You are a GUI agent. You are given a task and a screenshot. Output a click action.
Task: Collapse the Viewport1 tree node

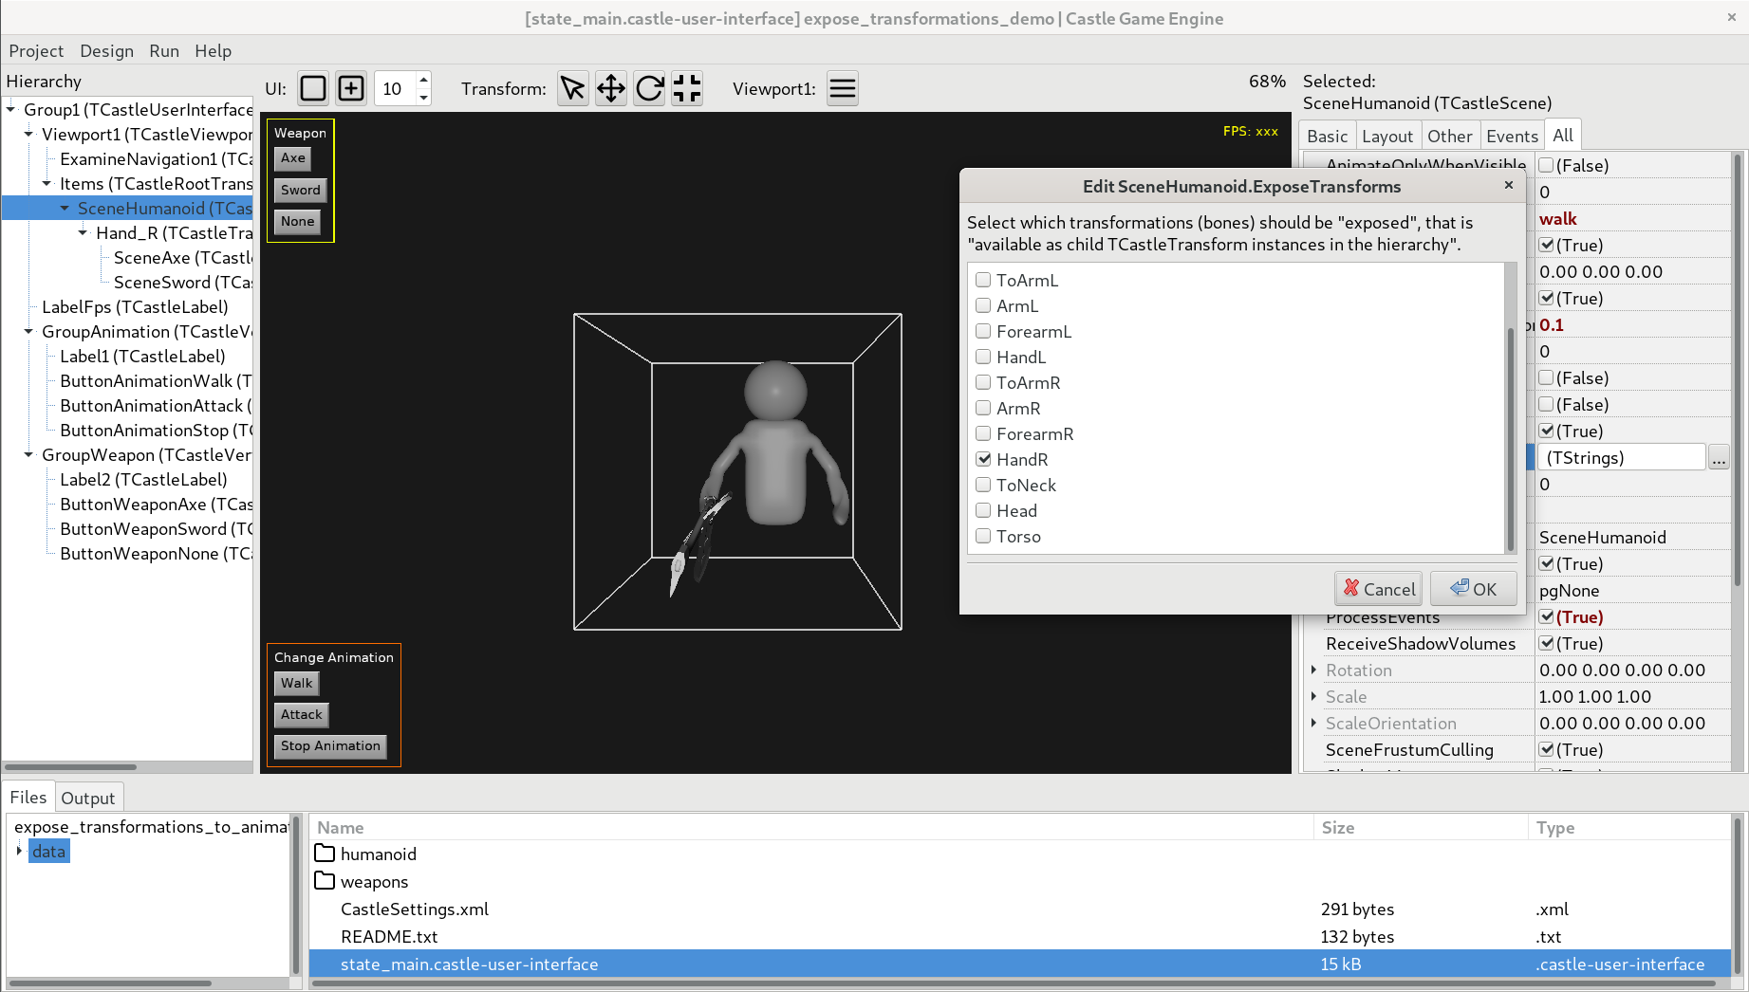tap(28, 134)
